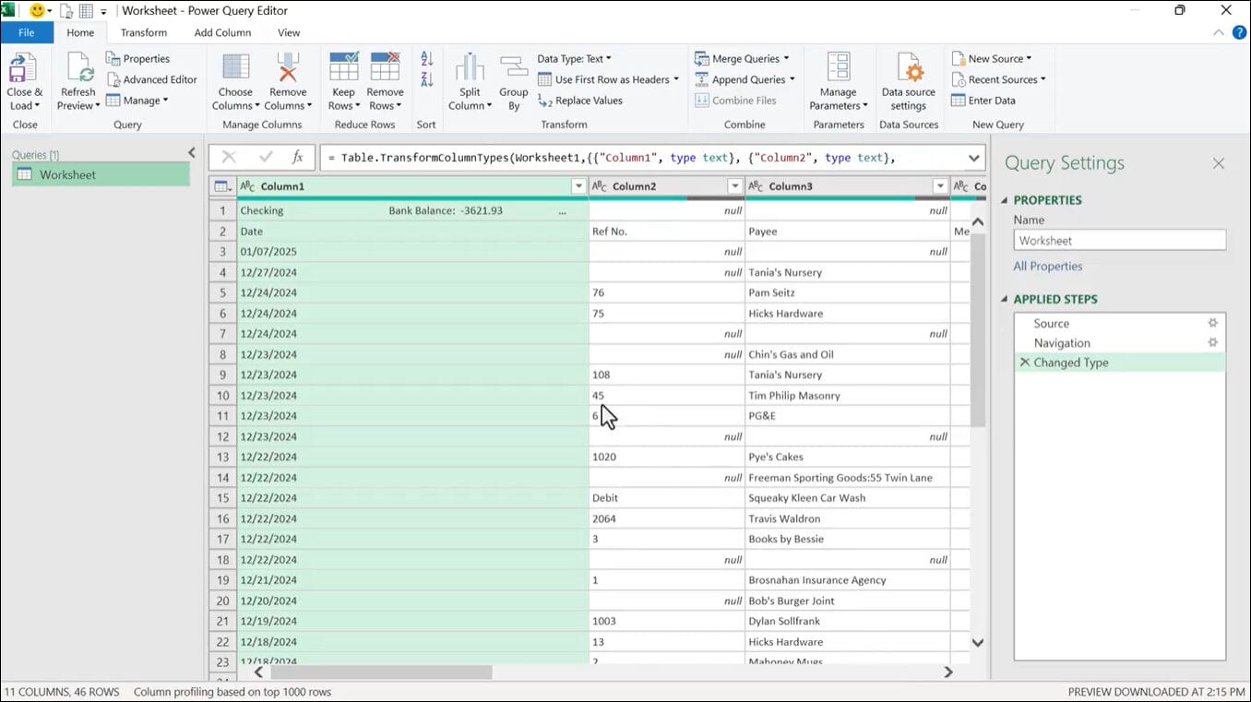
Task: Expand the Data Type: Text dropdown
Action: click(x=574, y=58)
